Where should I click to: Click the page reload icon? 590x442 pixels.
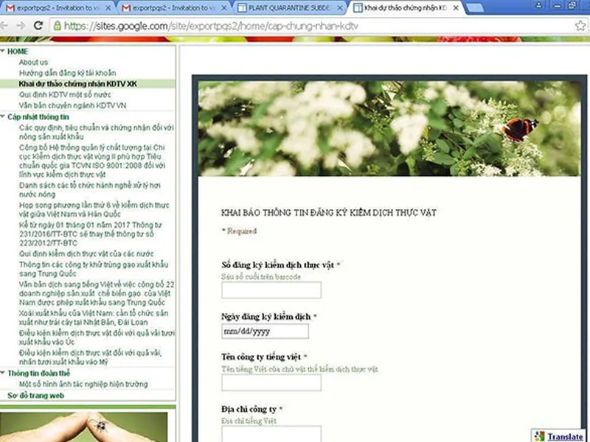[38, 25]
